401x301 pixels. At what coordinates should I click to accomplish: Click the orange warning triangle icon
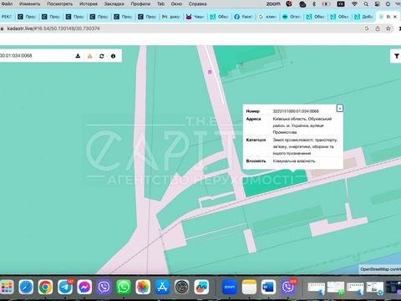(x=89, y=56)
